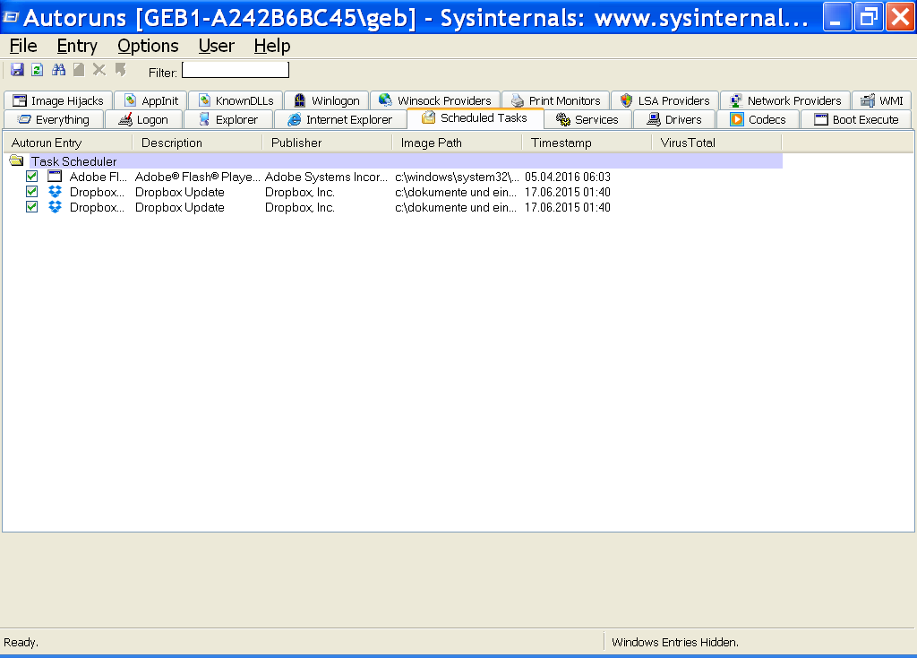Viewport: 917px width, 658px height.
Task: Open the KnownDLLs tab
Action: (x=236, y=100)
